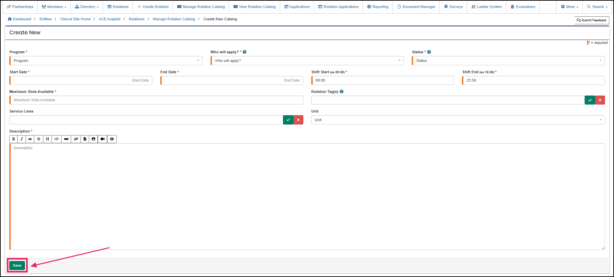The image size is (614, 277).
Task: Insert a blockquote in Description editor
Action: pos(30,139)
